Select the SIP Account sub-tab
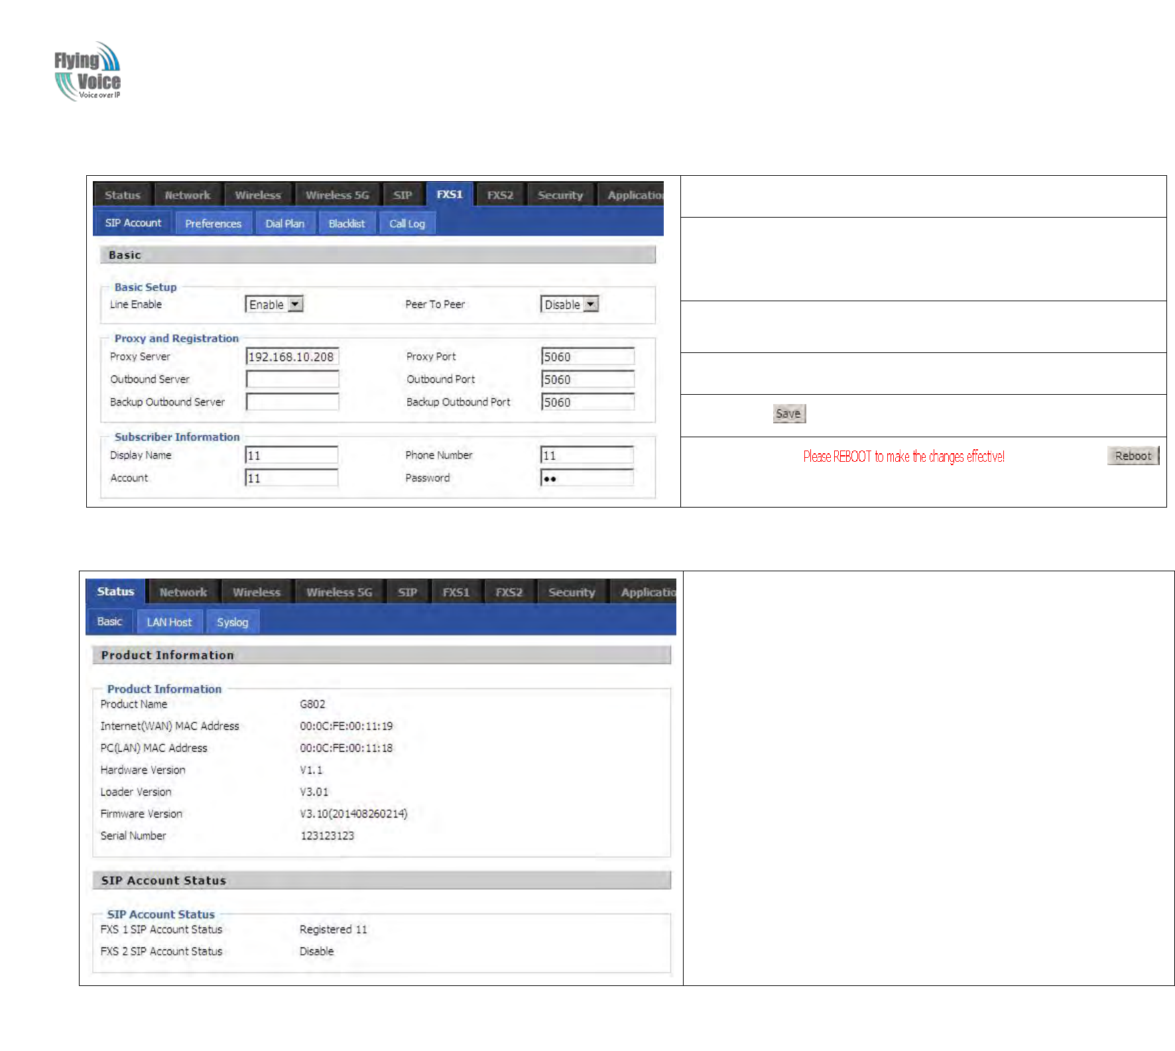Image resolution: width=1175 pixels, height=1051 pixels. point(133,223)
